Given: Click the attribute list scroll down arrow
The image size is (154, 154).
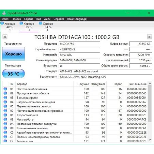Looking at the screenshot, I should (150, 140).
